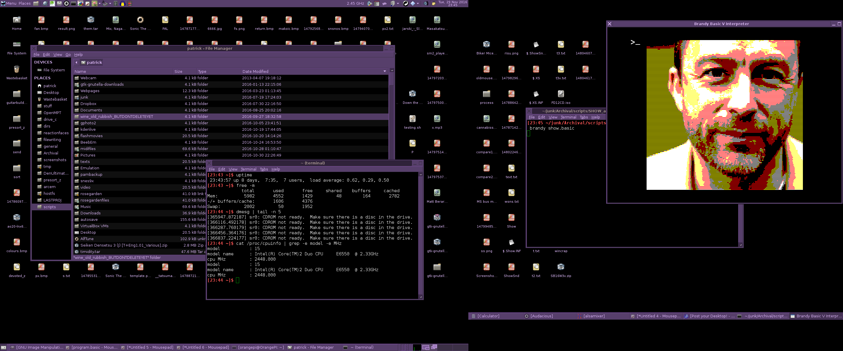Open View menu in ~ (terminal) window
843x351 pixels.
point(233,169)
